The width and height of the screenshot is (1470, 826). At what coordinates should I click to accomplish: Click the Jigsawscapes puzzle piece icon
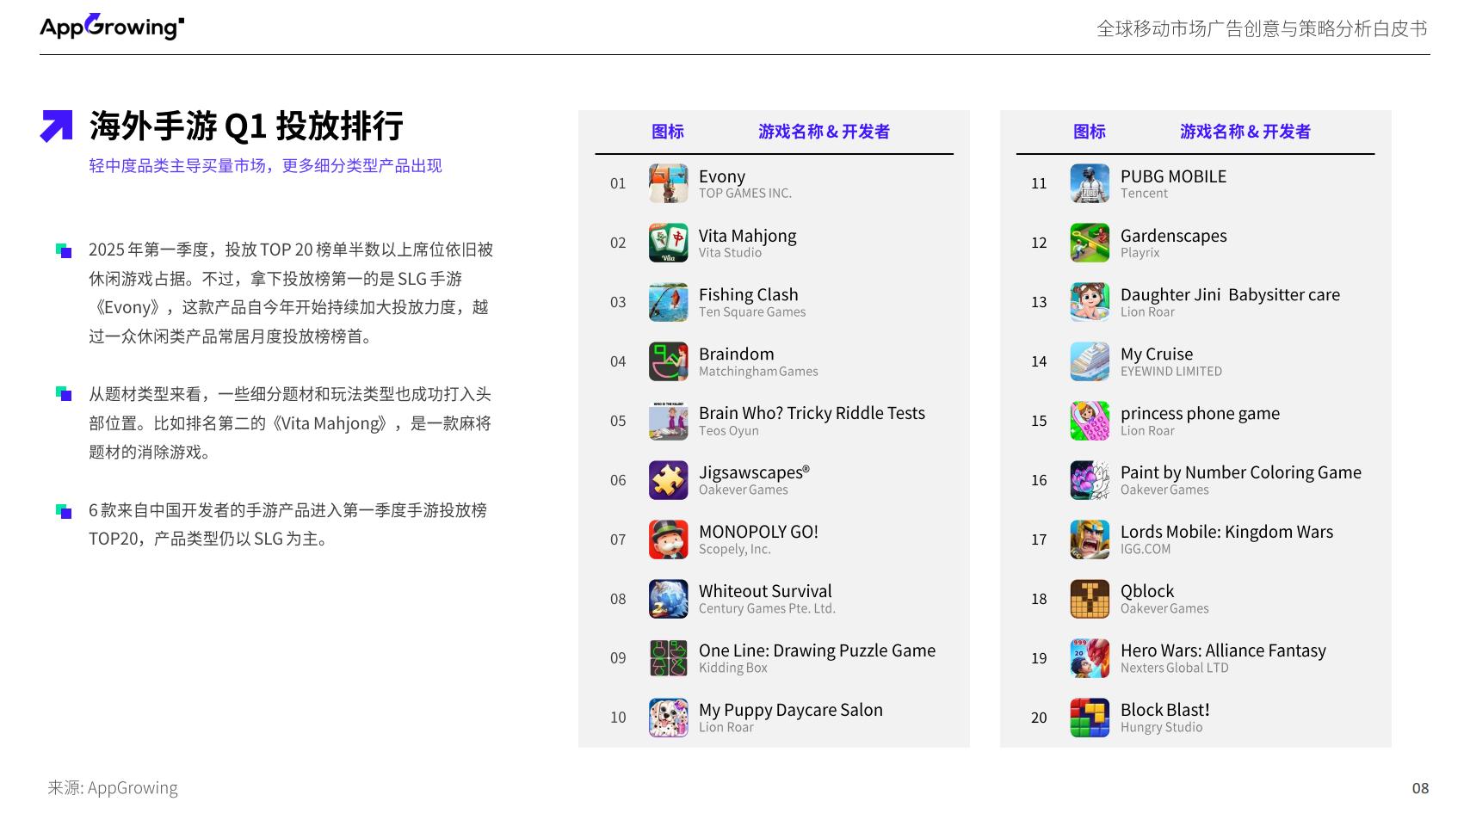coord(668,480)
